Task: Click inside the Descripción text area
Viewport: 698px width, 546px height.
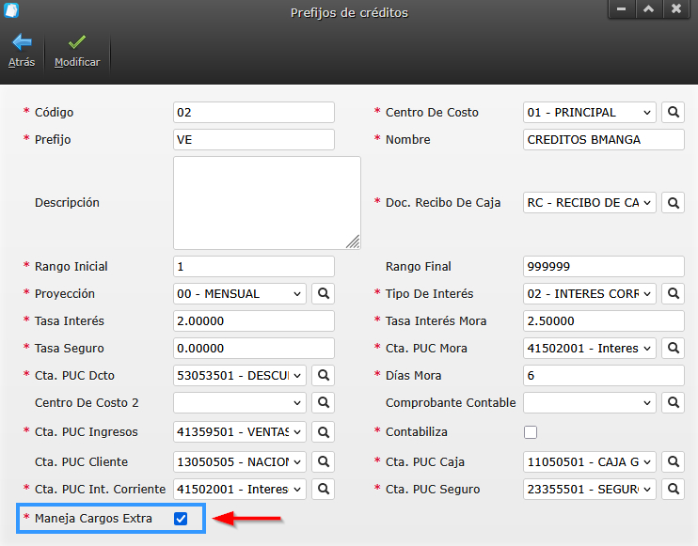Action: click(x=266, y=202)
